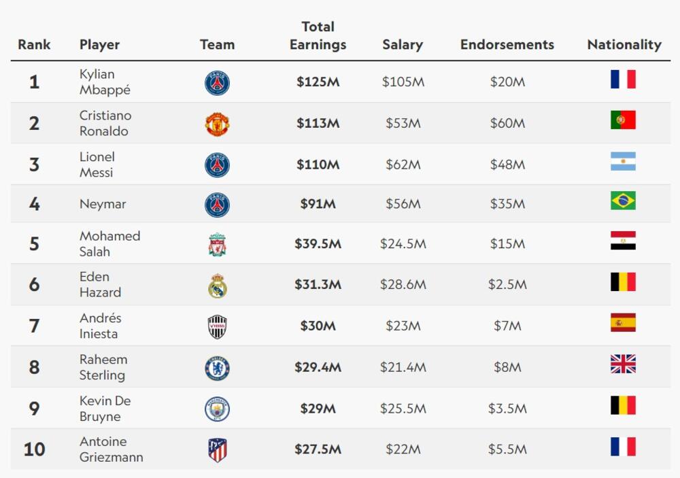Click the Chelsea crest for Raheem Sterling

[217, 368]
